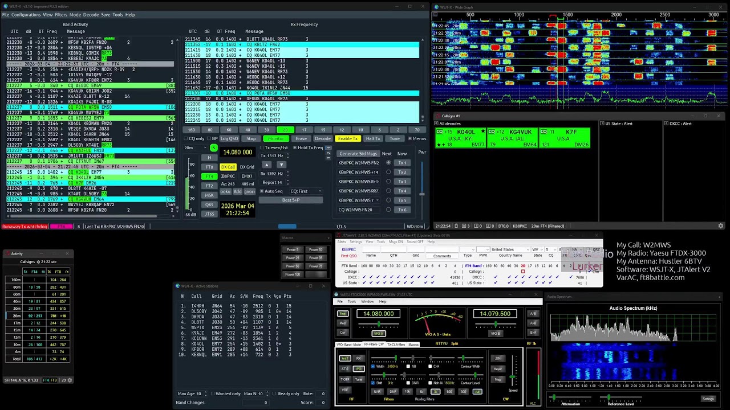Open the CQ: First dropdown
The height and width of the screenshot is (410, 730).
click(306, 191)
